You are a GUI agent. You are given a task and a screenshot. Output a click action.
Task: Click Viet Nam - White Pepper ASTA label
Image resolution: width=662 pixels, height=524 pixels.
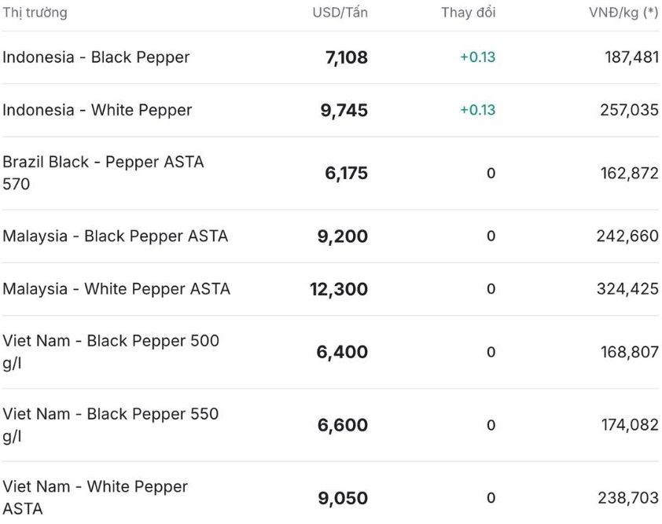point(95,497)
